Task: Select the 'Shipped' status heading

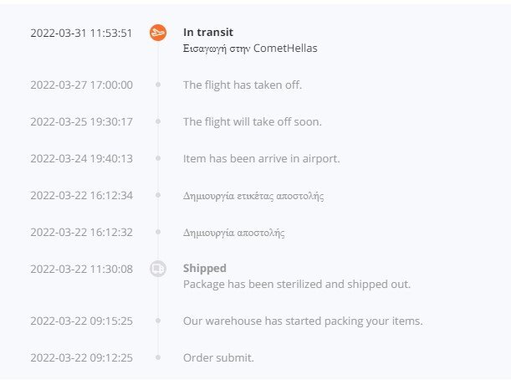Action: coord(205,268)
